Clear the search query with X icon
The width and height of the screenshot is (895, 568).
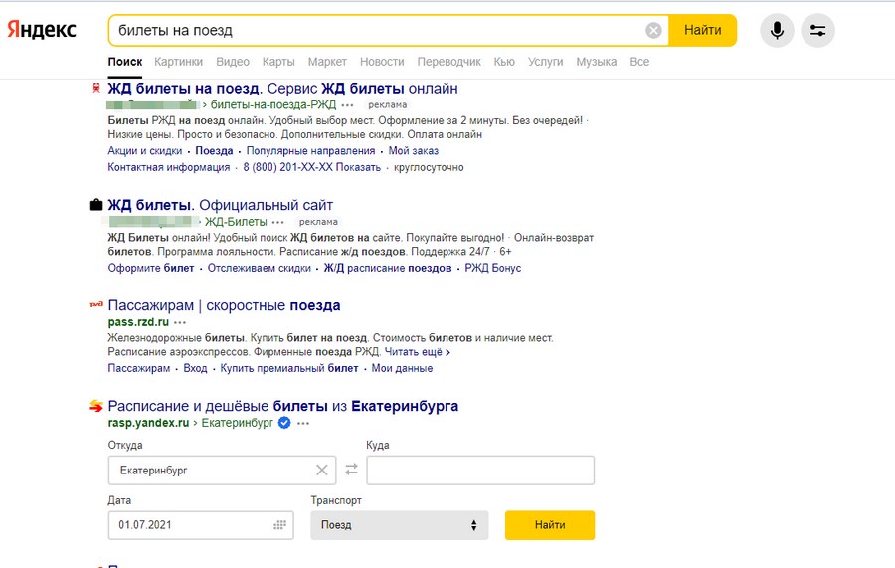tap(653, 31)
